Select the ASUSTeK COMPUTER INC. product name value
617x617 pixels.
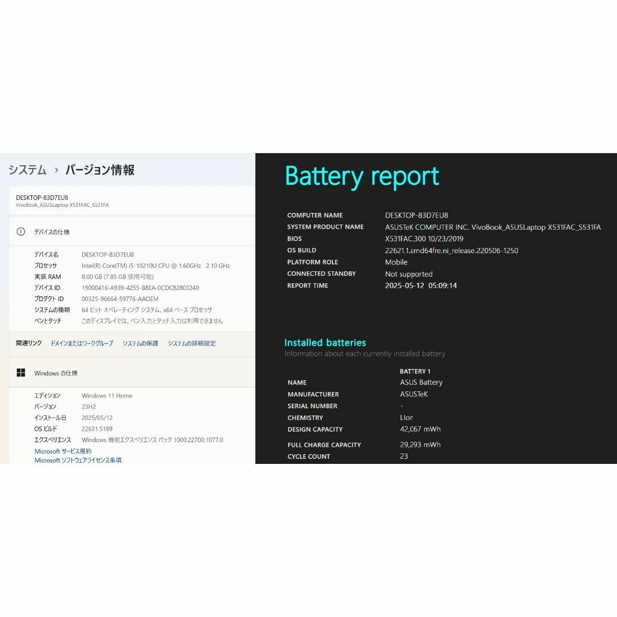tap(493, 227)
